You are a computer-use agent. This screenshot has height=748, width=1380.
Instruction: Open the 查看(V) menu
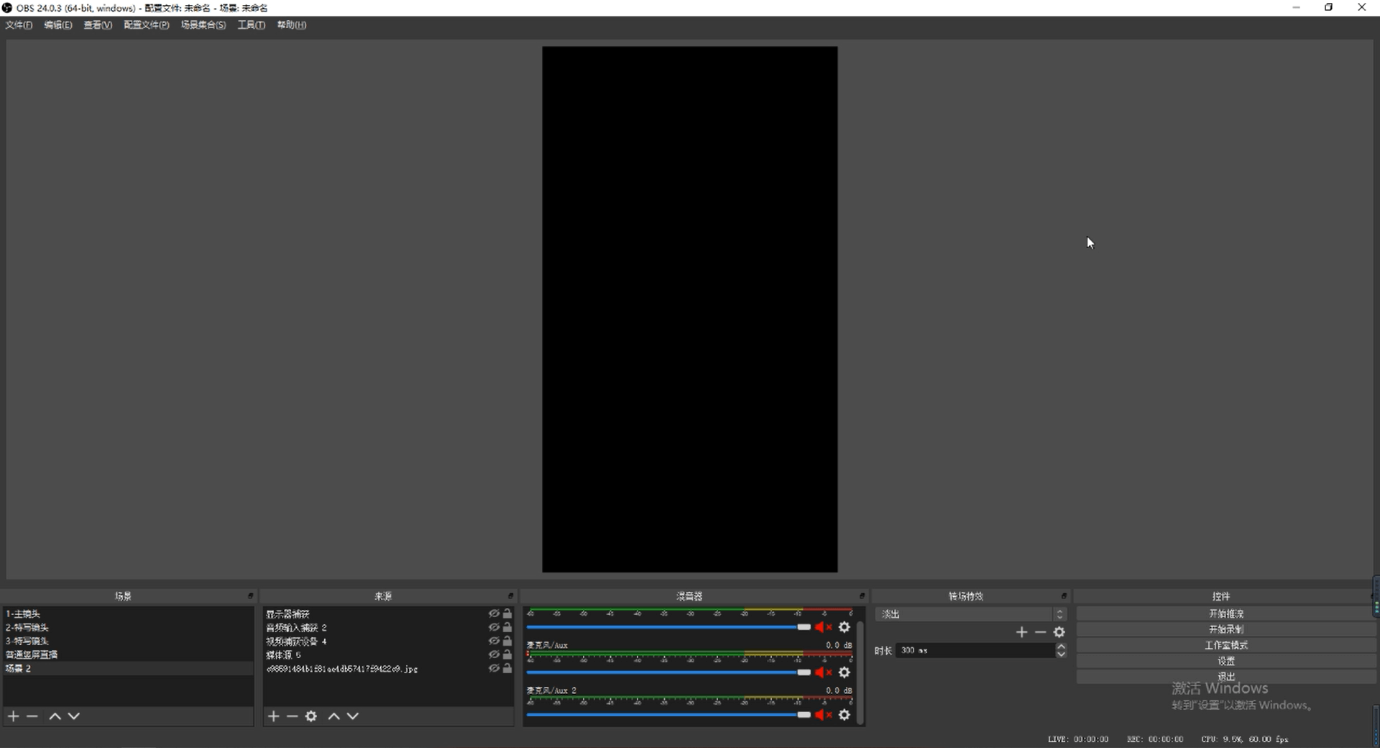click(x=98, y=25)
